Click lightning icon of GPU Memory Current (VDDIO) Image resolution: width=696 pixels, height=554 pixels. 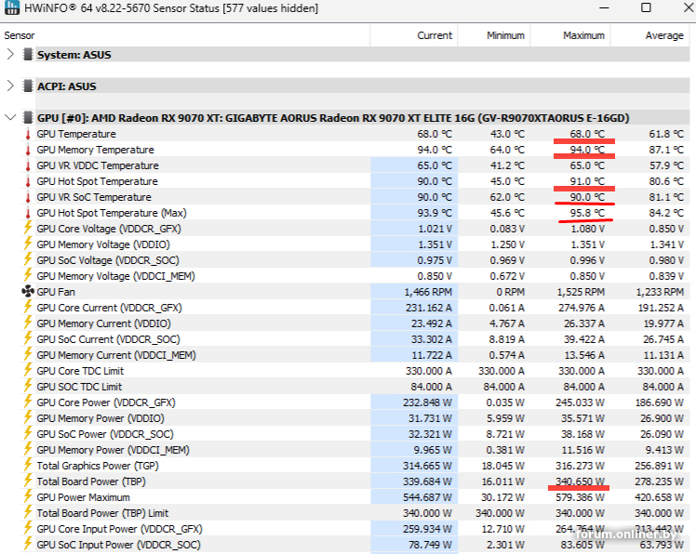click(28, 323)
